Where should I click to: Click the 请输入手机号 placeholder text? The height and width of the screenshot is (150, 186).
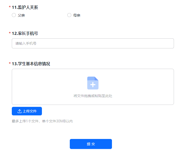[x=26, y=44]
